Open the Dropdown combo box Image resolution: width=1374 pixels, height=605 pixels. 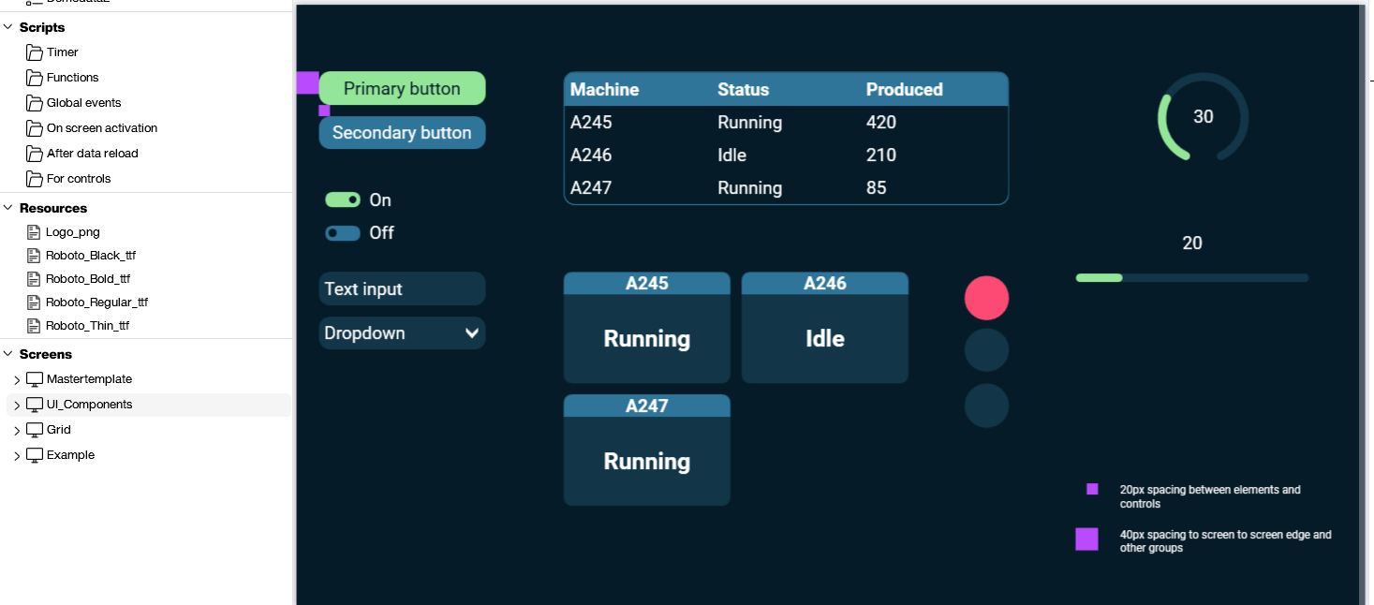click(x=402, y=332)
